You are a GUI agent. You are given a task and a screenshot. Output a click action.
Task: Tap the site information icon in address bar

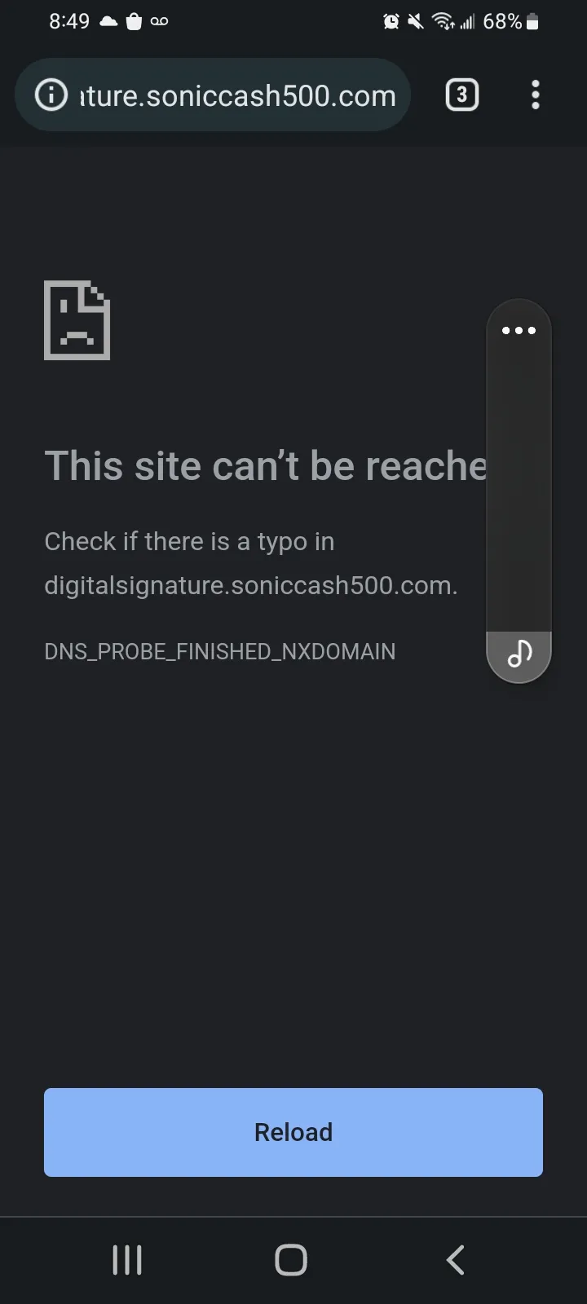(x=51, y=95)
